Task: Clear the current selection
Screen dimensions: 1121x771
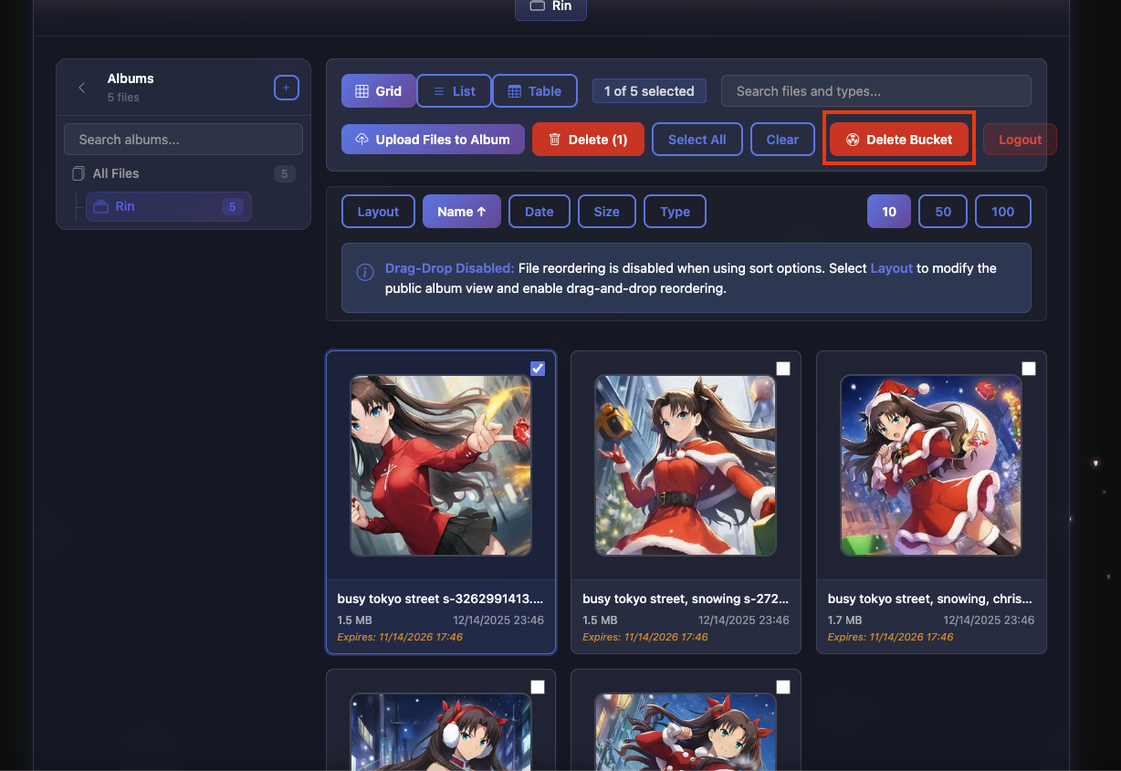Action: tap(782, 140)
